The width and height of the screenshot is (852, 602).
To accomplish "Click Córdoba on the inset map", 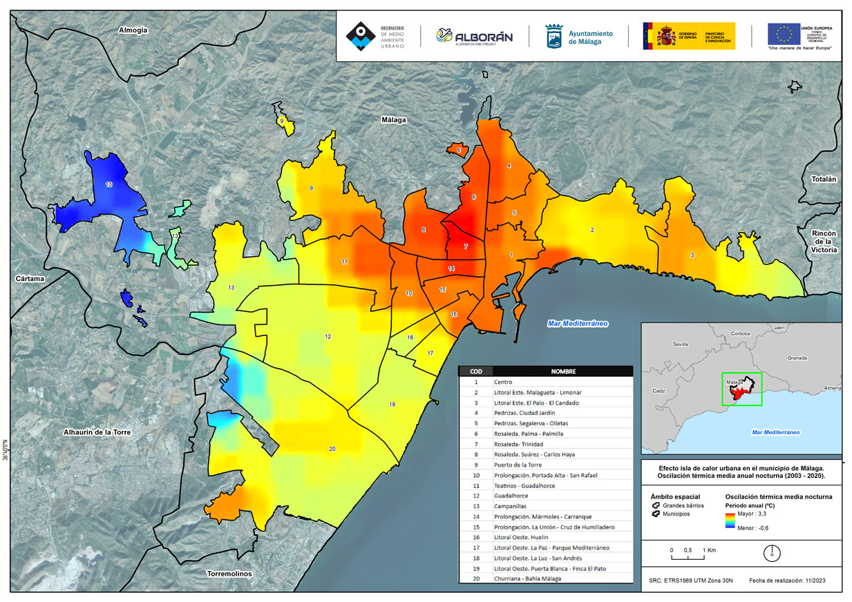I will tap(739, 333).
